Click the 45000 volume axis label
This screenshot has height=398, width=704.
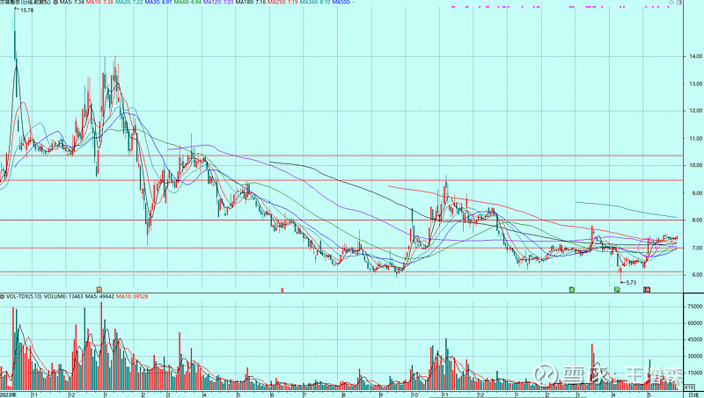[x=694, y=340]
